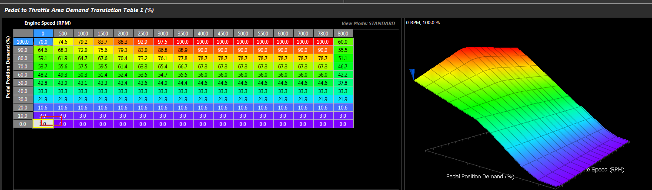Click the 44.0 table cell
The height and width of the screenshot is (190, 652).
coord(163,83)
